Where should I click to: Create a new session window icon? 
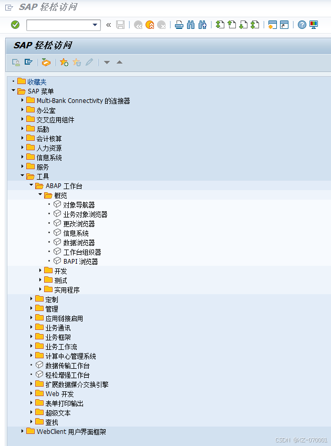pos(273,25)
